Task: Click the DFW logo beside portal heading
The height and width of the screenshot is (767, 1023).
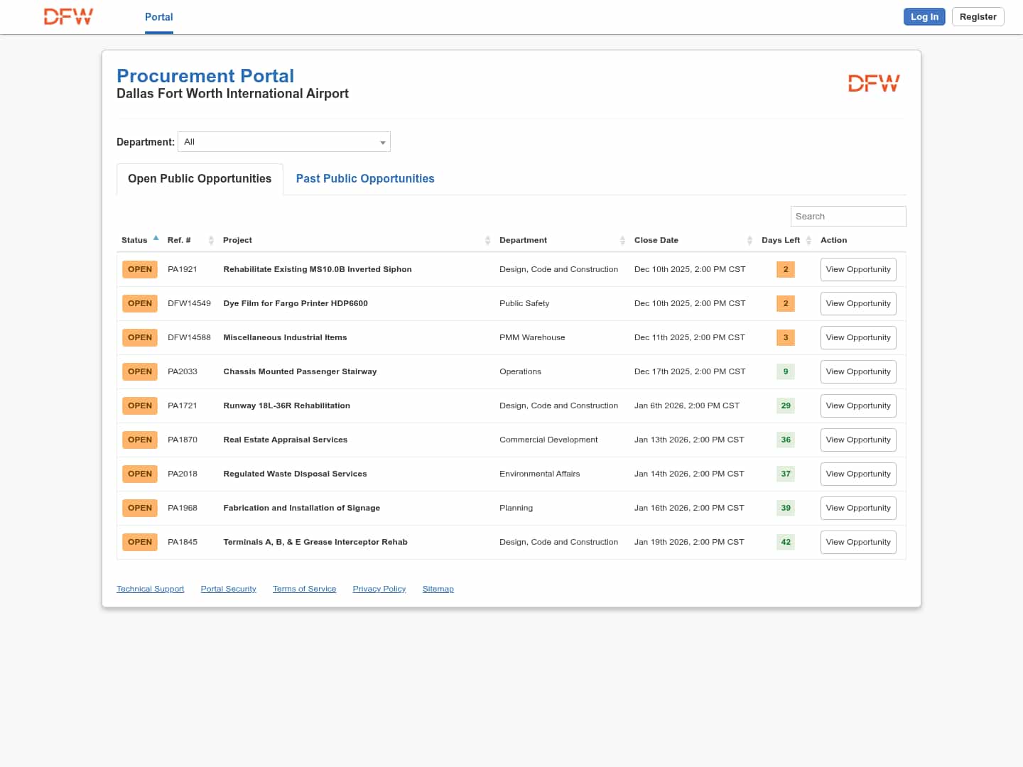Action: point(873,84)
